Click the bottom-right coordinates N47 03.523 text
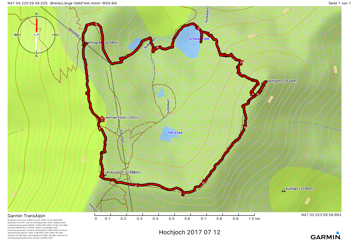Viewport: 354px width, 247px height. click(321, 215)
